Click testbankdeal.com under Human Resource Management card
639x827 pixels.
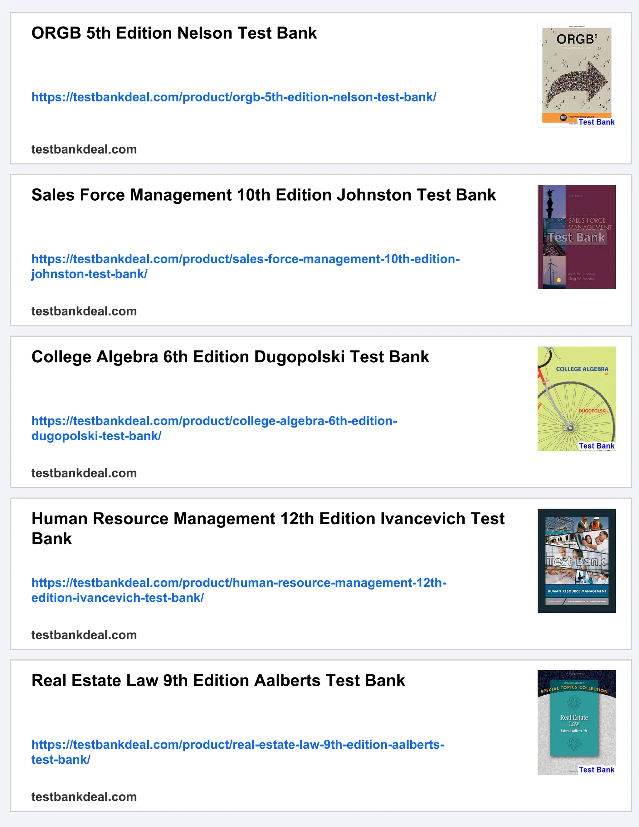tap(84, 635)
